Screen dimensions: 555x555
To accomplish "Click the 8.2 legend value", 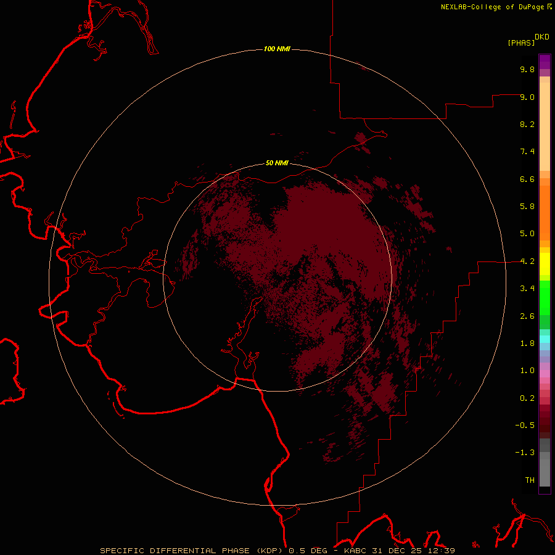I will [x=527, y=124].
